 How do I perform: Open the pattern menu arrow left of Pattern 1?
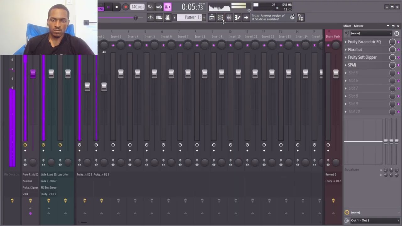coord(175,18)
